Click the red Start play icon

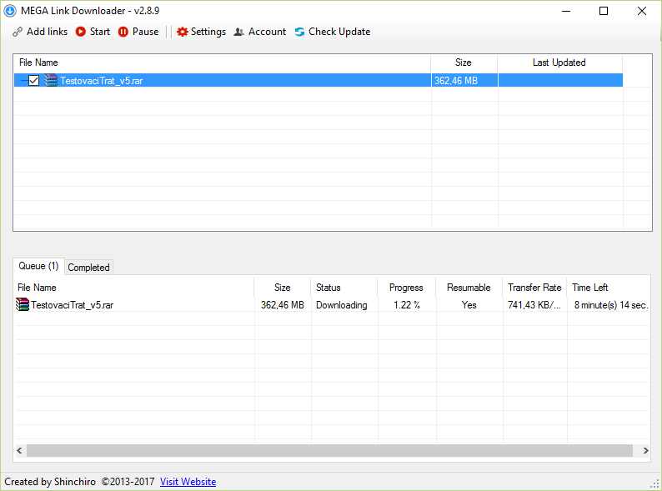pyautogui.click(x=81, y=32)
